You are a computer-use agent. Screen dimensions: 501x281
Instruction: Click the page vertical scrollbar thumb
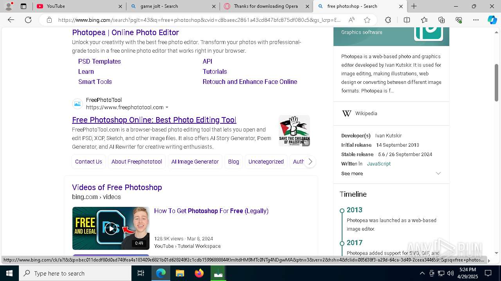(x=497, y=82)
